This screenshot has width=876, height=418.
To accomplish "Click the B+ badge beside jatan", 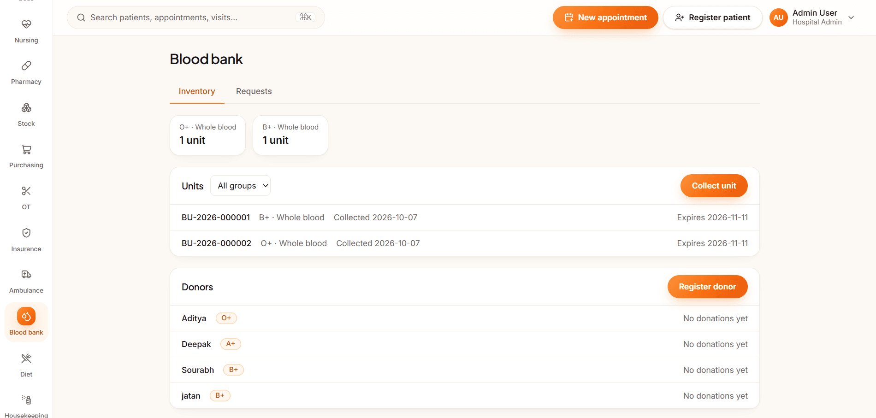I will [x=220, y=395].
